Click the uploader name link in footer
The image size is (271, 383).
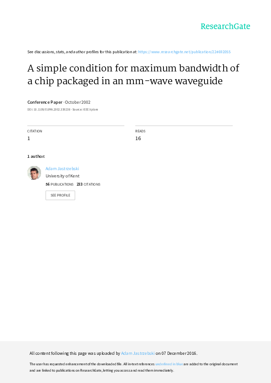tap(138, 353)
